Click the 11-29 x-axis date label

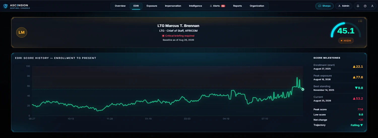tap(110, 119)
